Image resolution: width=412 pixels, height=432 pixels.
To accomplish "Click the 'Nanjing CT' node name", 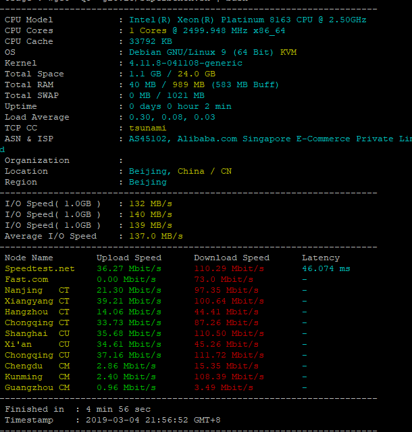I will [37, 291].
